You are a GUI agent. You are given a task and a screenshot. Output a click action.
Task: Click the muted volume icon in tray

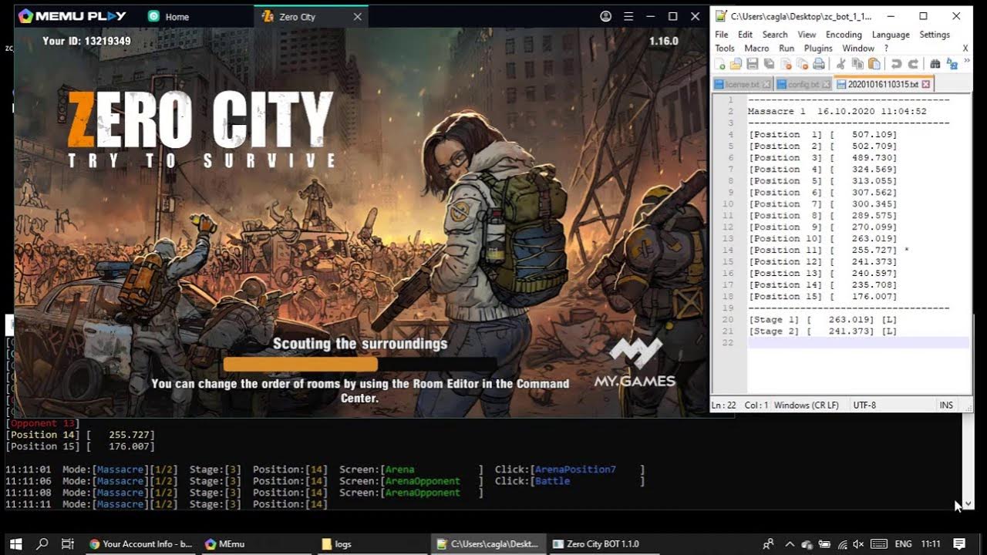coord(860,543)
